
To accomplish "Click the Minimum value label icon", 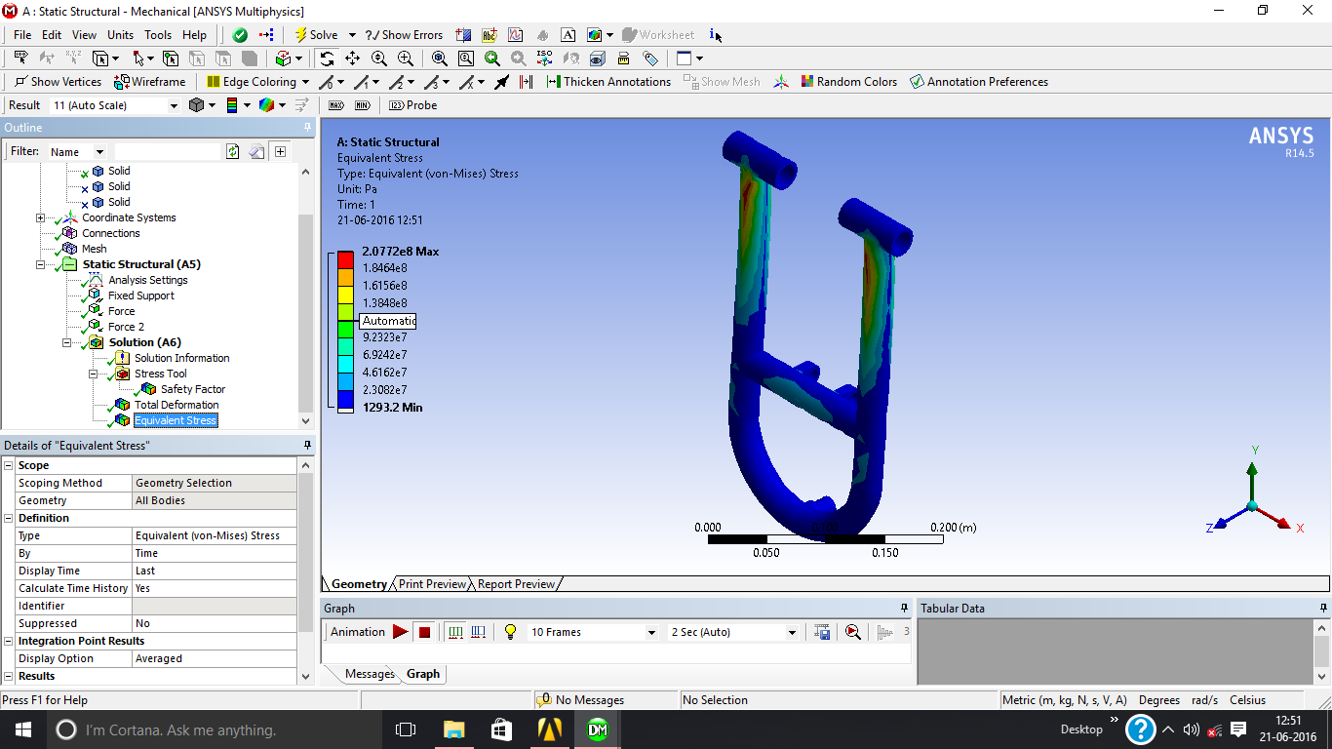I will [x=362, y=105].
